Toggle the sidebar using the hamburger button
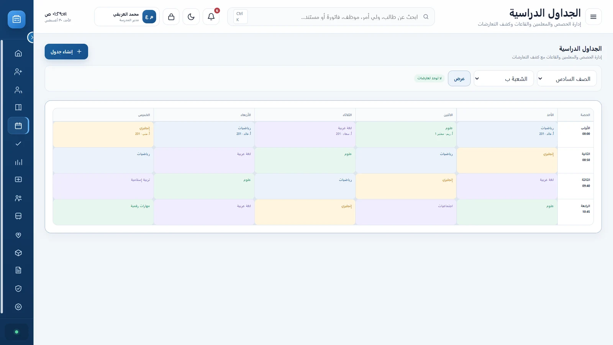This screenshot has height=345, width=613. coord(593,17)
